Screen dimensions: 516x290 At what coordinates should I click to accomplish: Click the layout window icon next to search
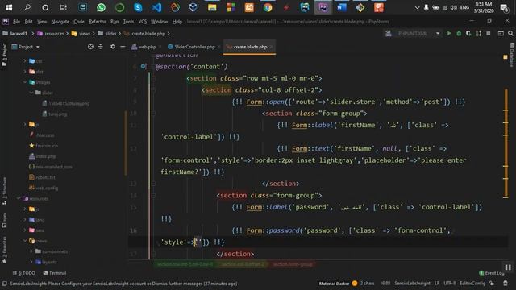click(x=501, y=33)
